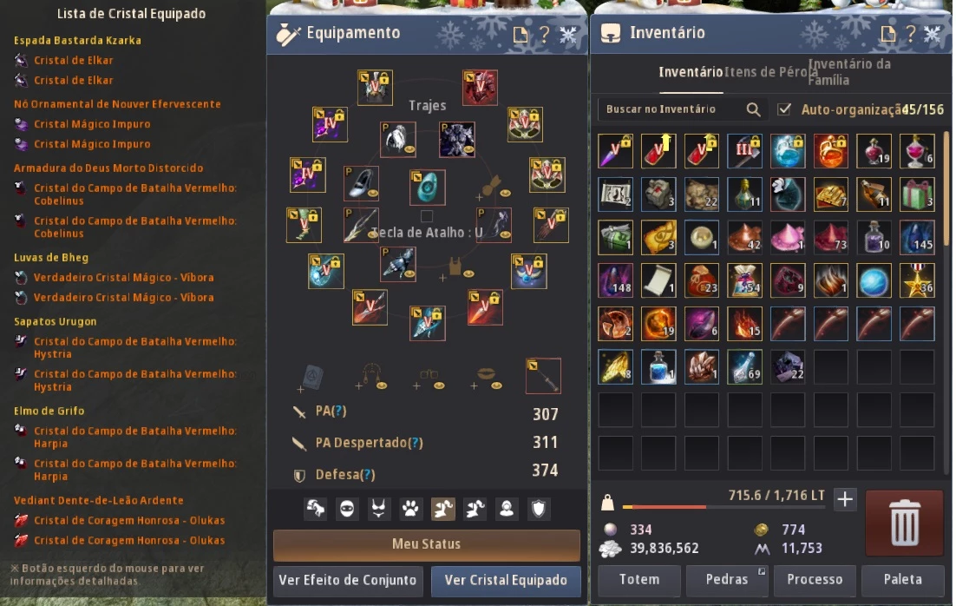Click the paw pet icon below Defesa

tap(410, 509)
